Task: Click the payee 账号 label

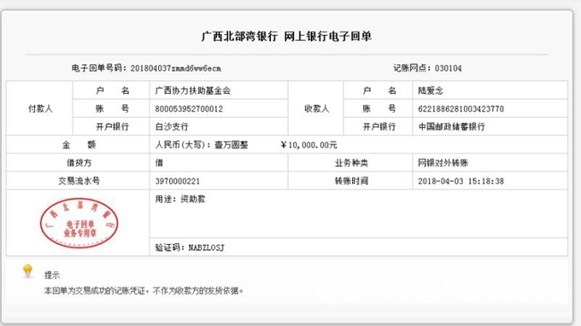Action: coord(379,109)
